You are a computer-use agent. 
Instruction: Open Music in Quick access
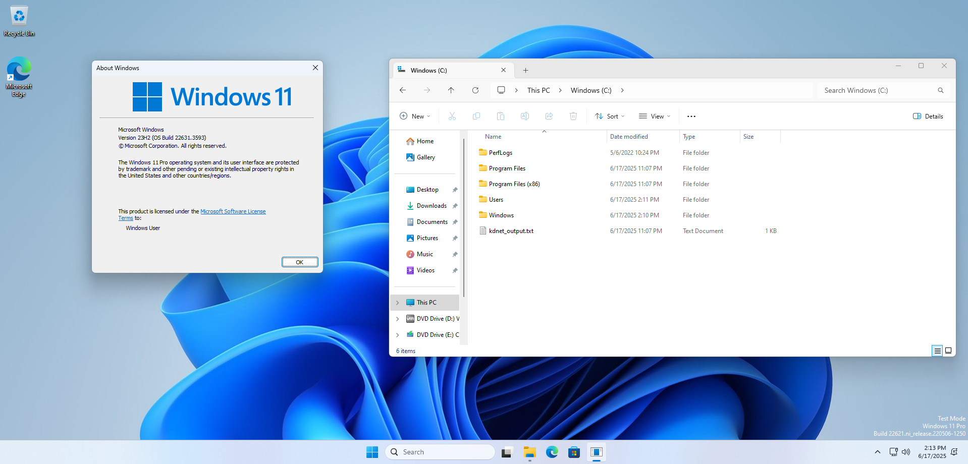[x=419, y=254]
